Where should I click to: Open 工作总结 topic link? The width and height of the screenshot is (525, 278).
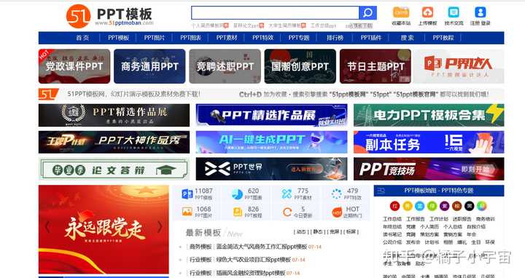pyautogui.click(x=392, y=219)
